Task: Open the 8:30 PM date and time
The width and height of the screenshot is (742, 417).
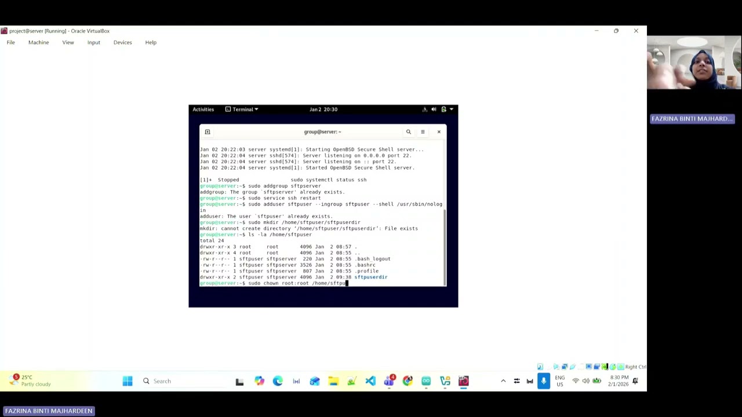Action: [x=619, y=381]
